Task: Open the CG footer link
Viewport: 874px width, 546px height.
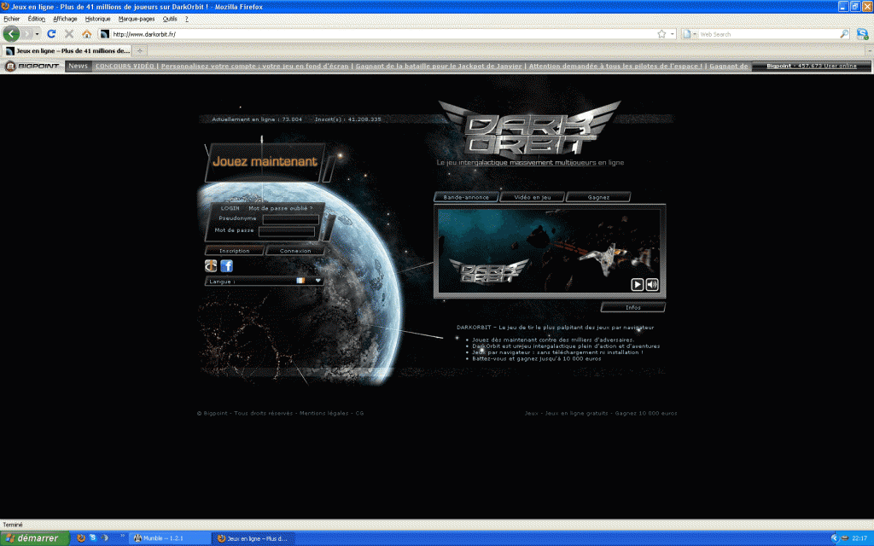Action: point(359,414)
